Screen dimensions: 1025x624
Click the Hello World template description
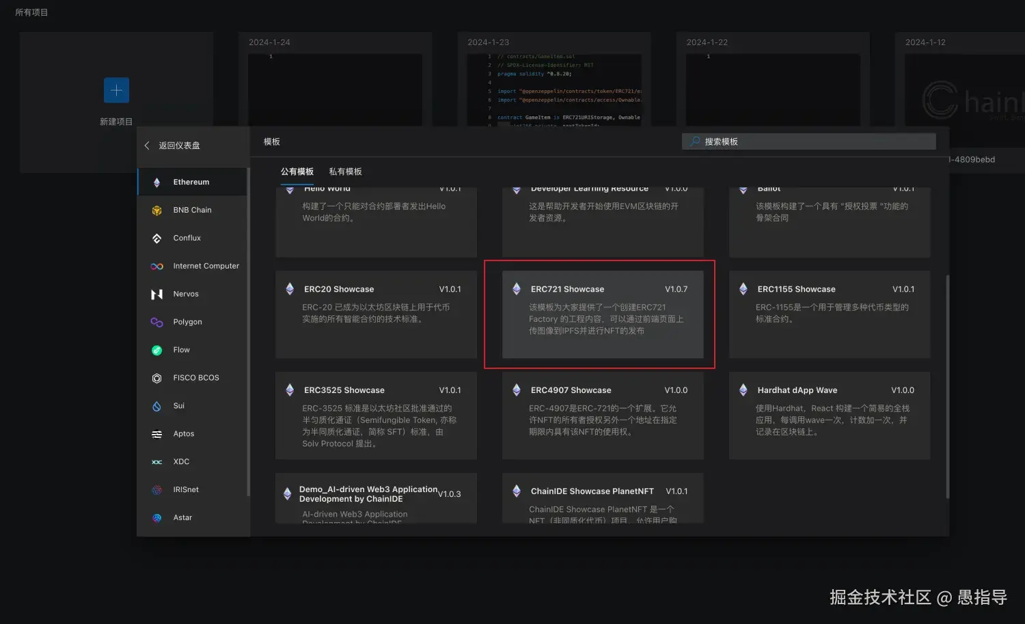pos(374,212)
